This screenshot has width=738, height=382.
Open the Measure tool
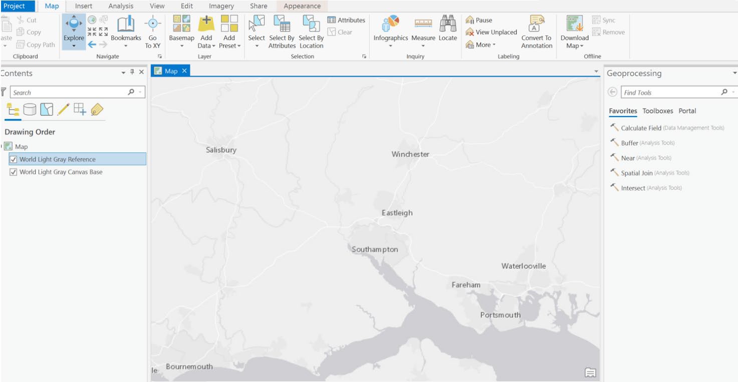[423, 30]
